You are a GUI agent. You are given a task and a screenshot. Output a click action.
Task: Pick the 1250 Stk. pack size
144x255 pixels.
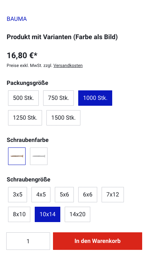tap(25, 118)
